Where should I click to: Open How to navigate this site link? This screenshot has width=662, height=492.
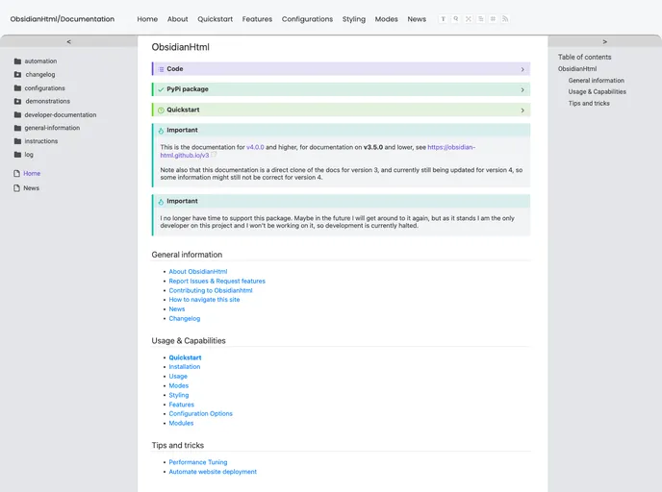(204, 299)
